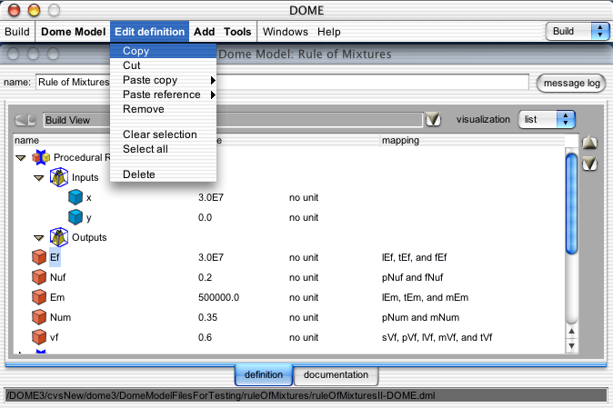Click the mapping column header

(472, 141)
